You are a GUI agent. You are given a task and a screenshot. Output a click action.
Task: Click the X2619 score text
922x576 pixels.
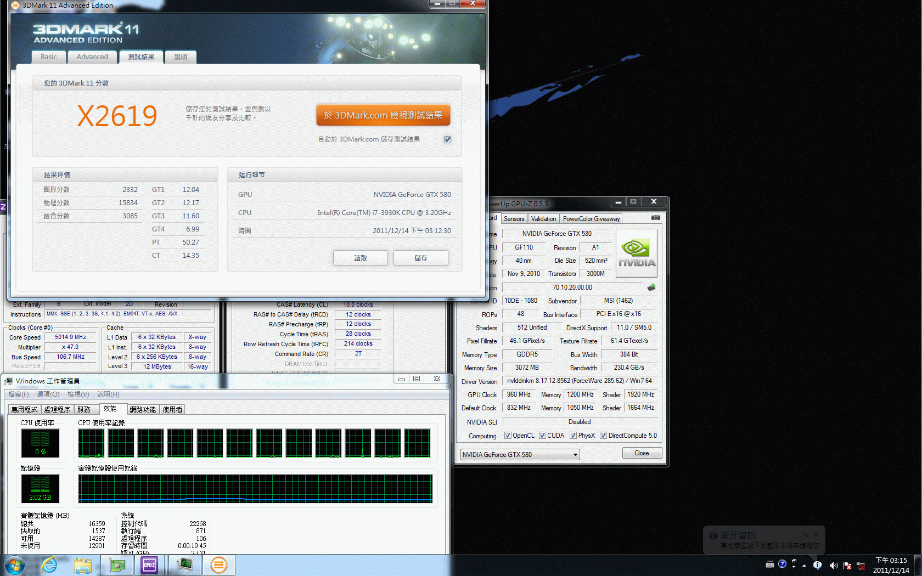(117, 116)
